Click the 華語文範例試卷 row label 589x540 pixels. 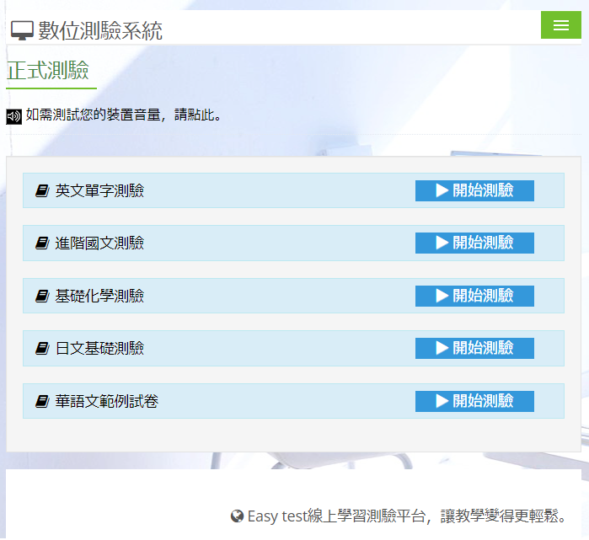pyautogui.click(x=106, y=402)
